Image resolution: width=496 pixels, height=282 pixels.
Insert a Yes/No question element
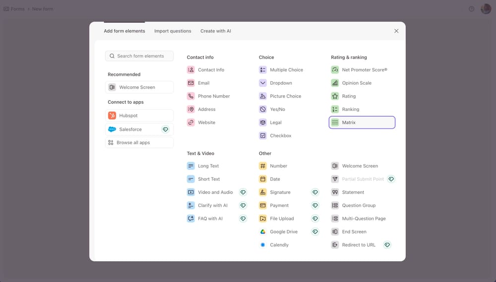click(277, 110)
